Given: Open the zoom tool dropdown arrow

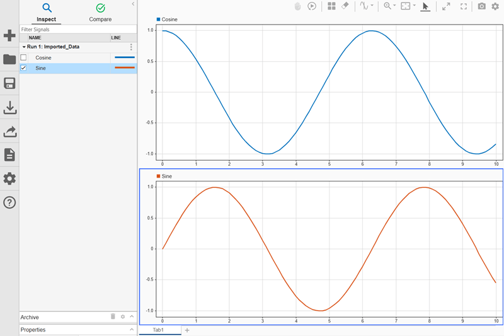Looking at the screenshot, I should point(394,6).
